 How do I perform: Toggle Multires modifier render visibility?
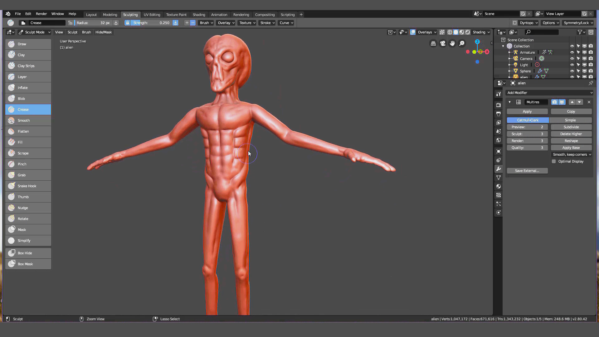[554, 102]
